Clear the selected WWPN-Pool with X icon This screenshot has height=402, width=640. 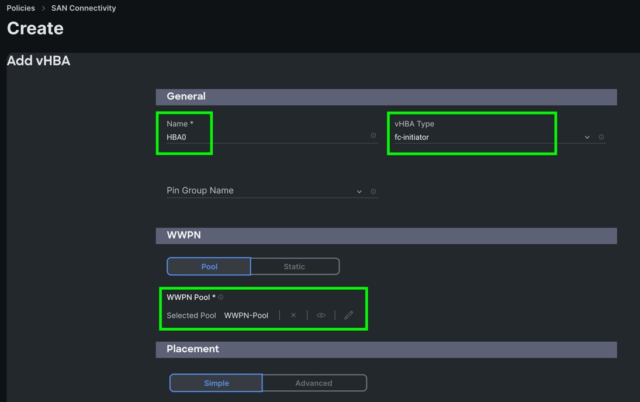[x=293, y=316]
